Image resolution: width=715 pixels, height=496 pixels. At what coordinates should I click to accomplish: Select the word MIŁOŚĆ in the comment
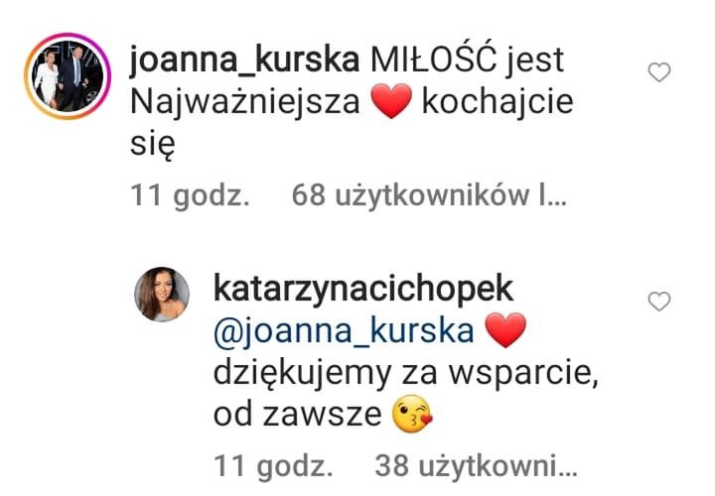pyautogui.click(x=433, y=59)
